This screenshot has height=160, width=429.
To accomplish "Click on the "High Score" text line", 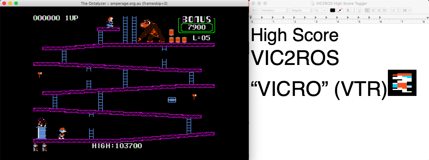I will tap(295, 35).
